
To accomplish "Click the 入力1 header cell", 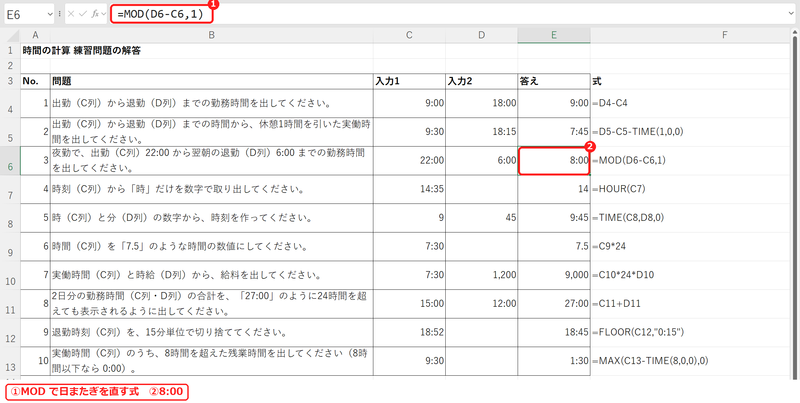I will point(409,81).
